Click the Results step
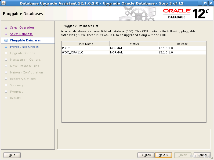 click(15, 98)
